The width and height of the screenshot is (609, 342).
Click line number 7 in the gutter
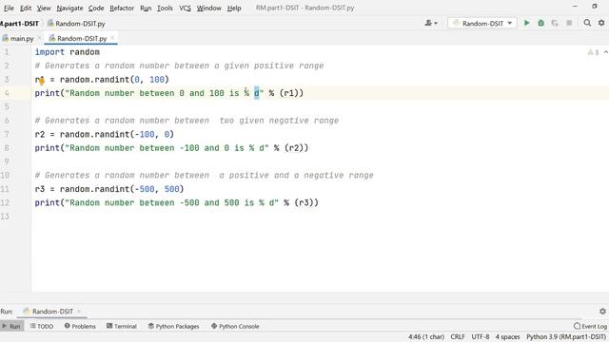(x=7, y=134)
